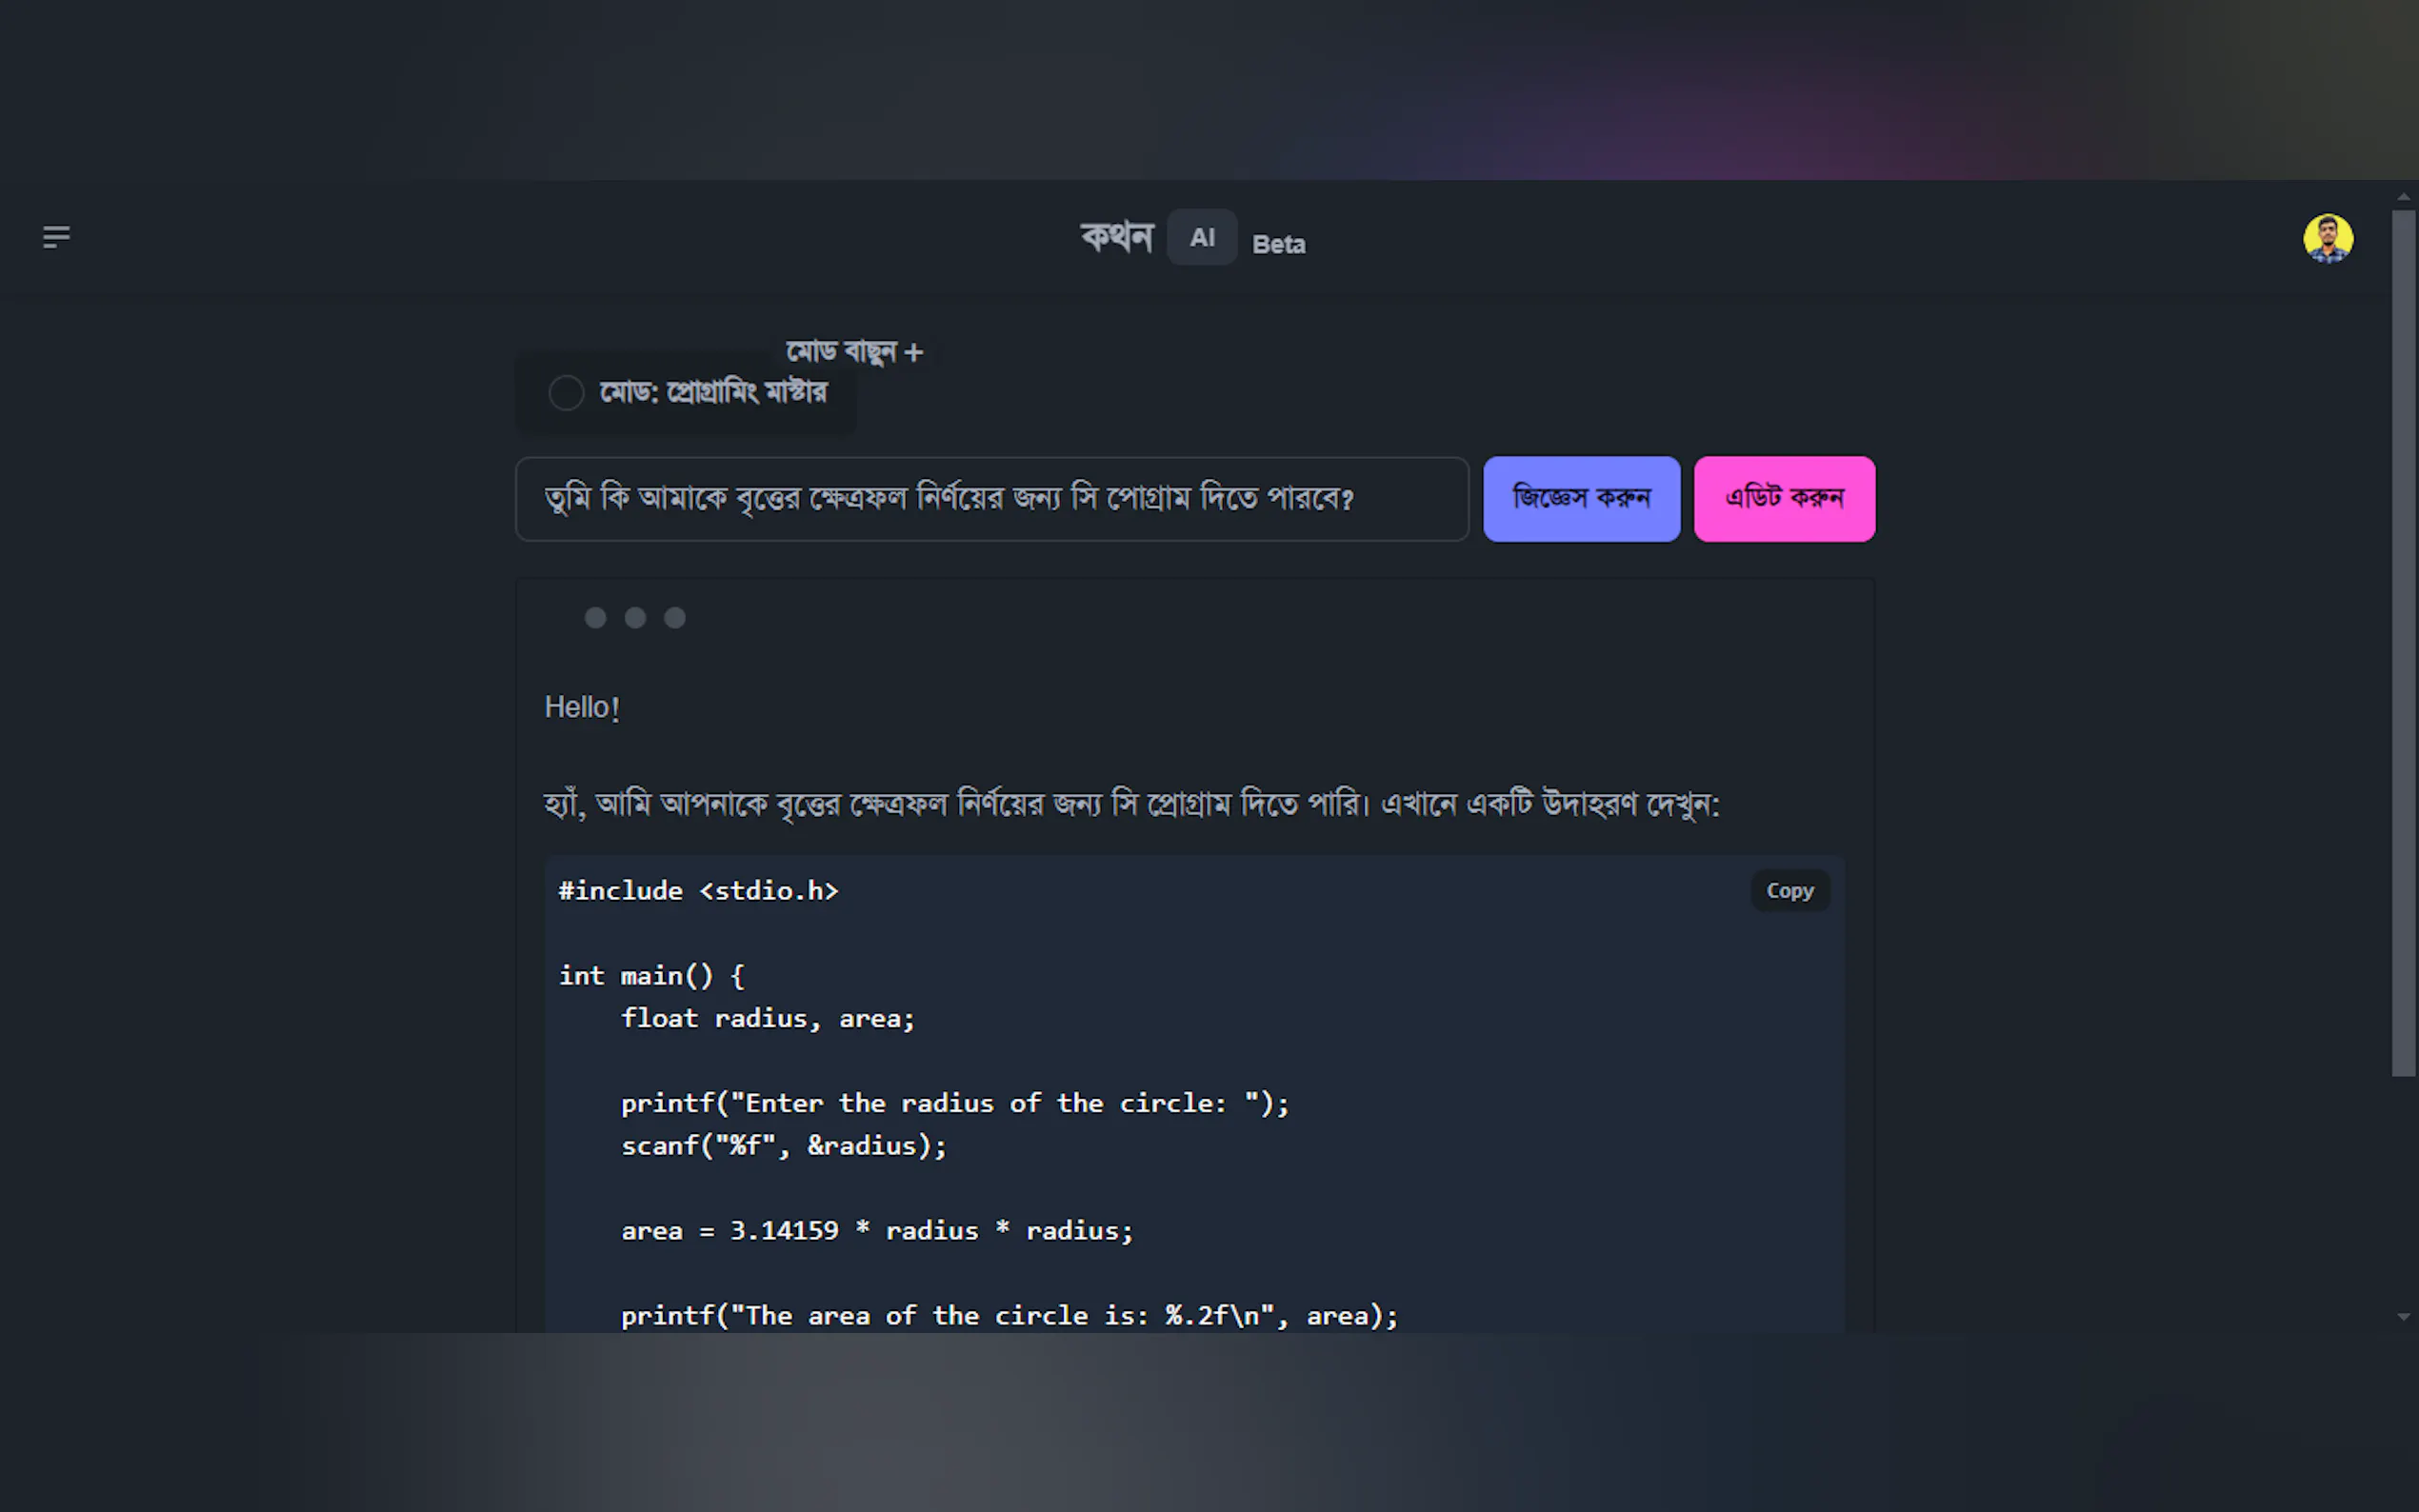This screenshot has width=2419, height=1512.
Task: Click the third loading dot
Action: tap(675, 618)
